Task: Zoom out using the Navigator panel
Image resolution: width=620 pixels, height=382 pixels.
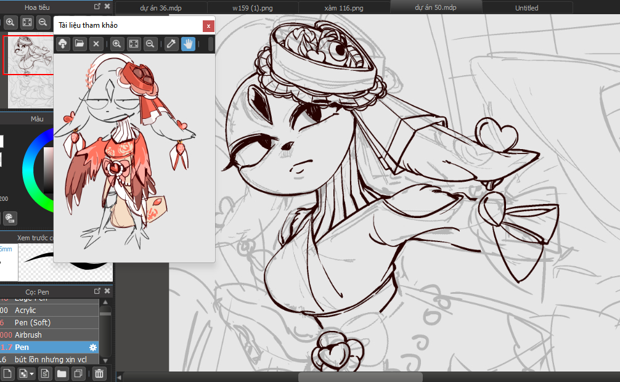Action: [43, 22]
